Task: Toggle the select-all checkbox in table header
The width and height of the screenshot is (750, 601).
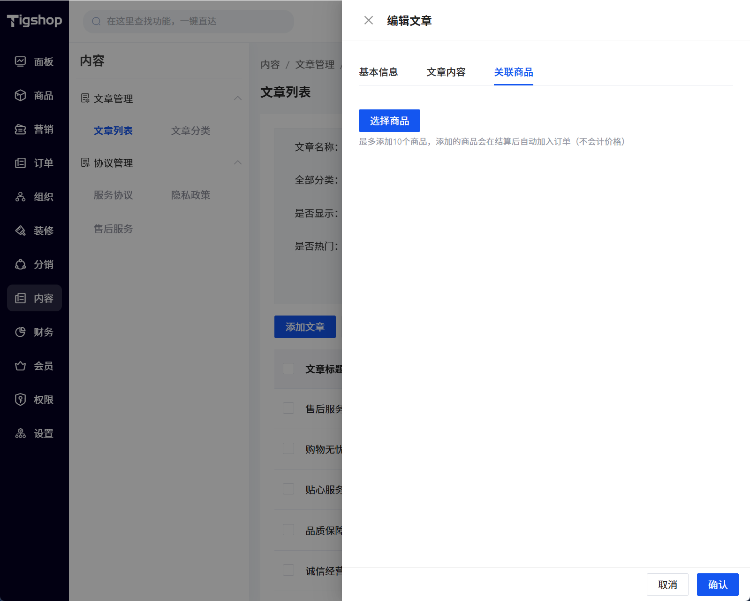Action: coord(288,369)
